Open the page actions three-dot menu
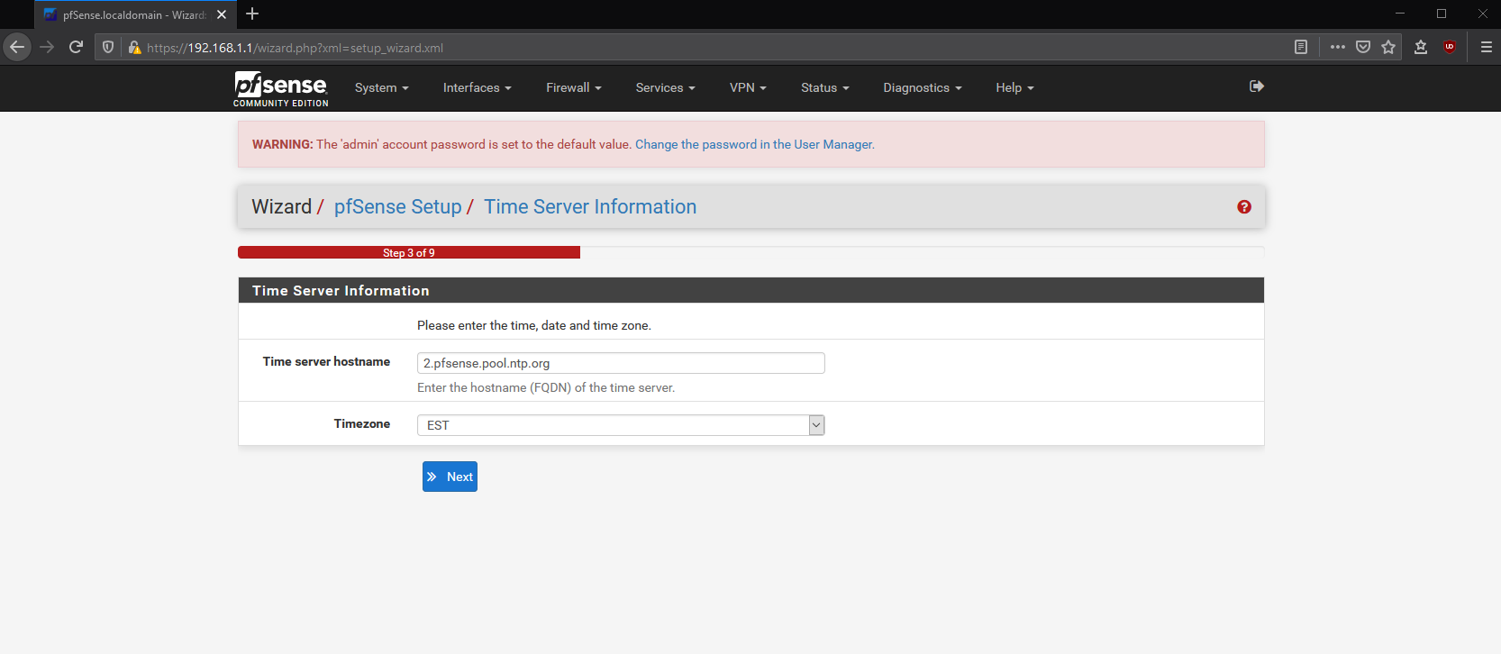Viewport: 1501px width, 654px height. [1338, 47]
